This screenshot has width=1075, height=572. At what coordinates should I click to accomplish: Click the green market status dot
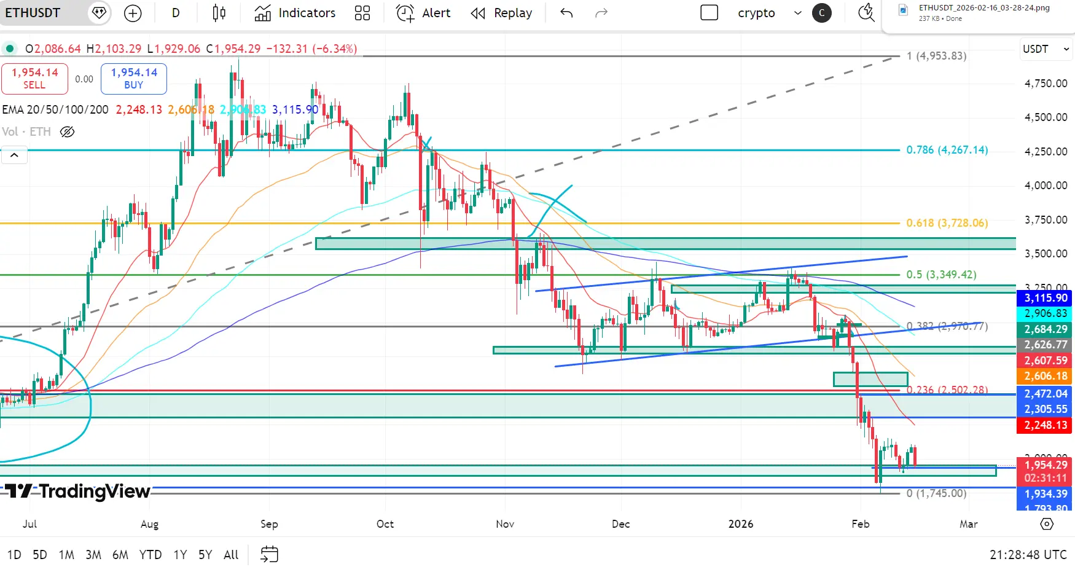tap(9, 49)
